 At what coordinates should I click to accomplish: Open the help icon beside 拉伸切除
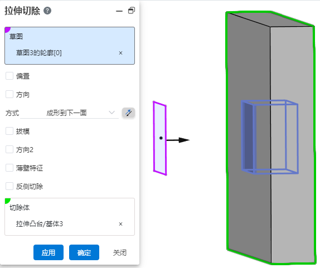pos(47,11)
